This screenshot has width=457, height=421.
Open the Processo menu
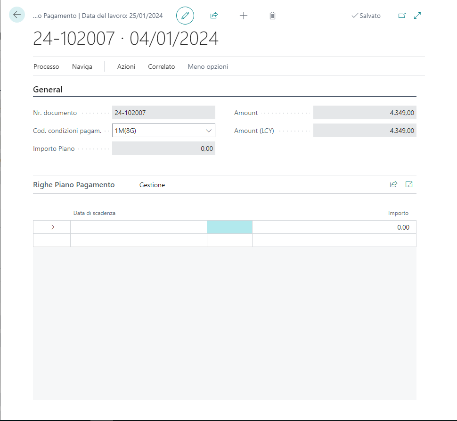coord(46,66)
